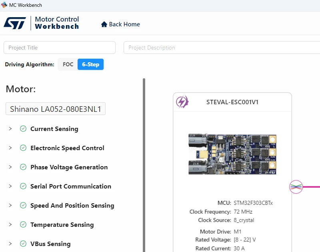Expand the Current Sensing section

tap(10, 129)
